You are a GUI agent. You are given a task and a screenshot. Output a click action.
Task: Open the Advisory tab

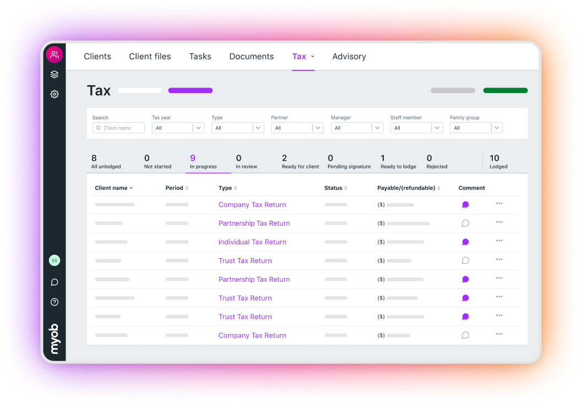[349, 56]
